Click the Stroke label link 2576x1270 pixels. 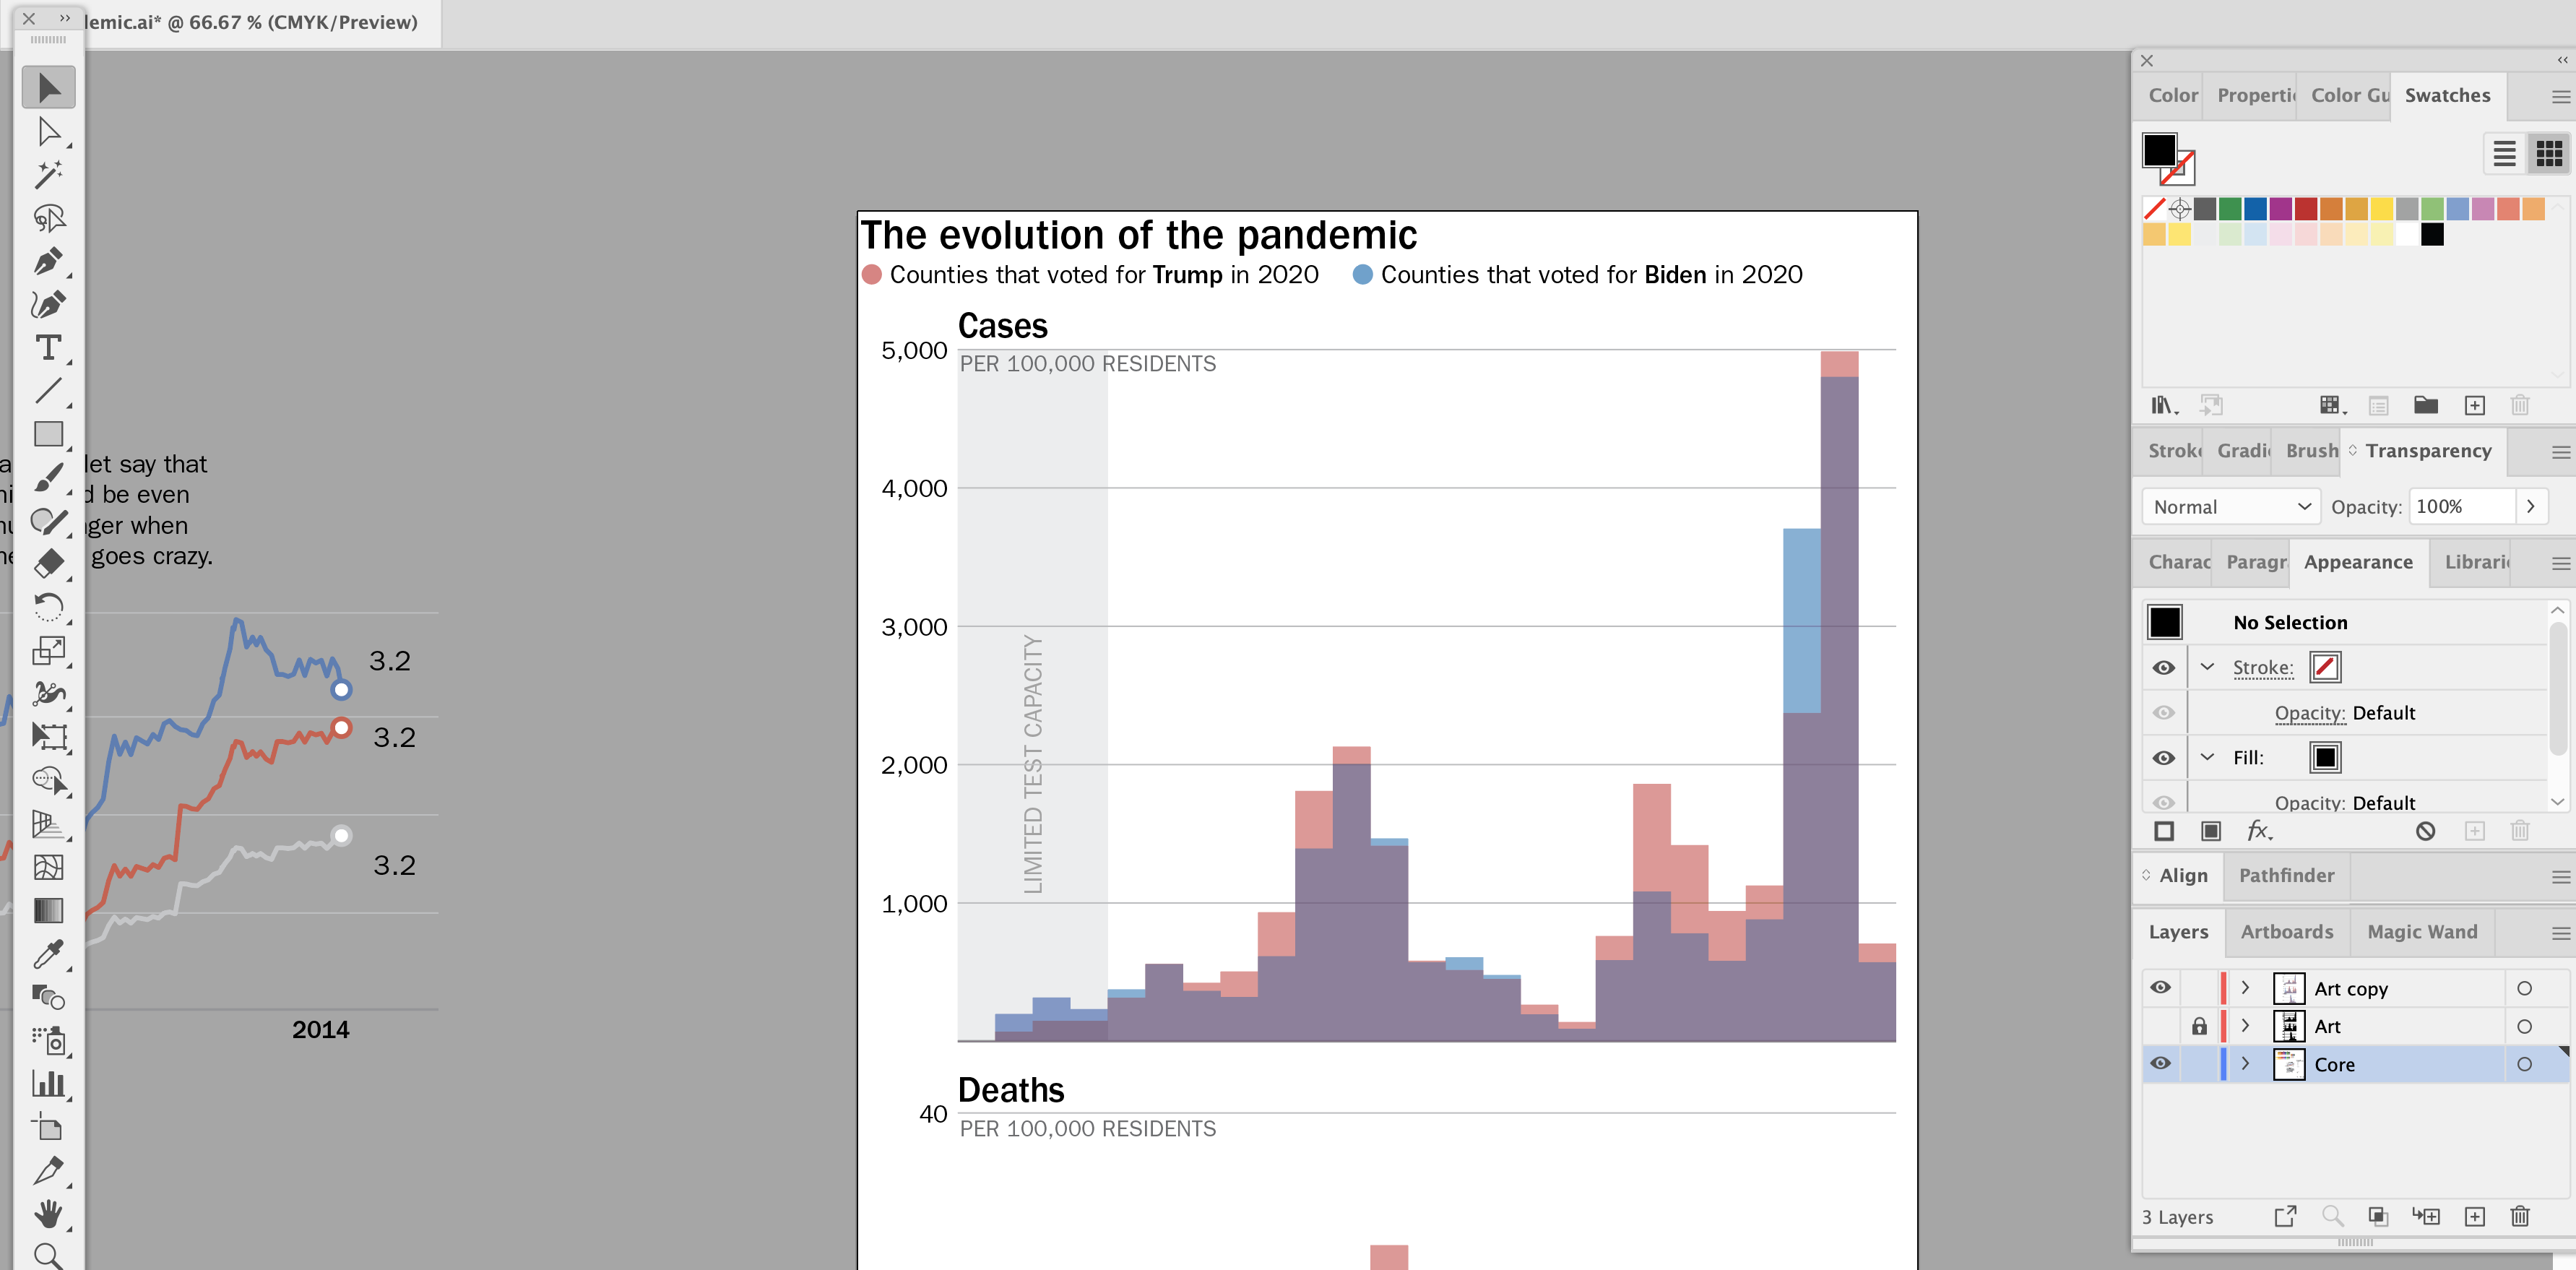pos(2262,668)
